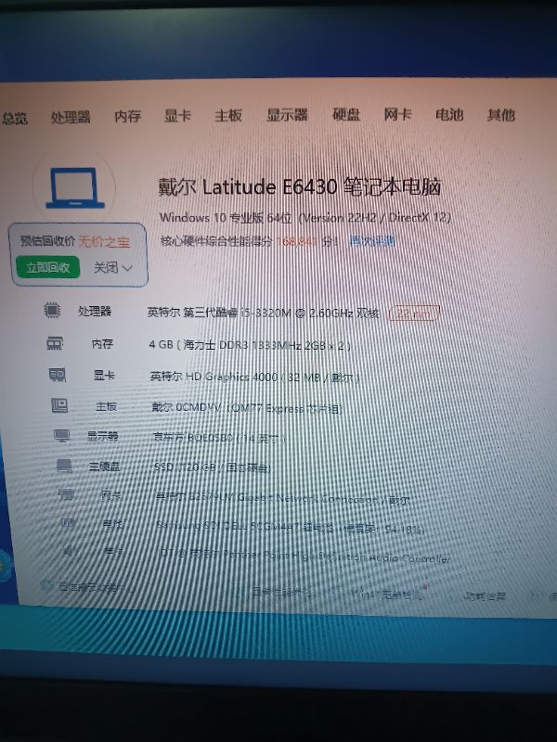The width and height of the screenshot is (557, 742).
Task: Select the 82579LM Gigabit Network Connection text
Action: pos(283,498)
